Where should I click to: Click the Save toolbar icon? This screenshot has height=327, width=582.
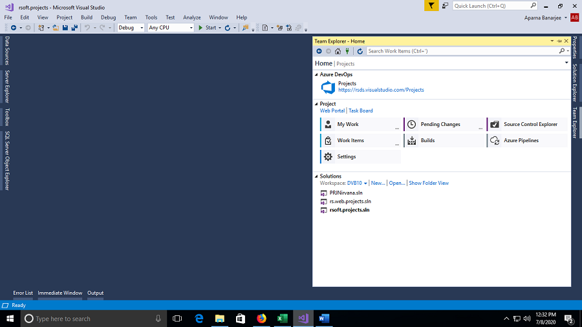(65, 28)
